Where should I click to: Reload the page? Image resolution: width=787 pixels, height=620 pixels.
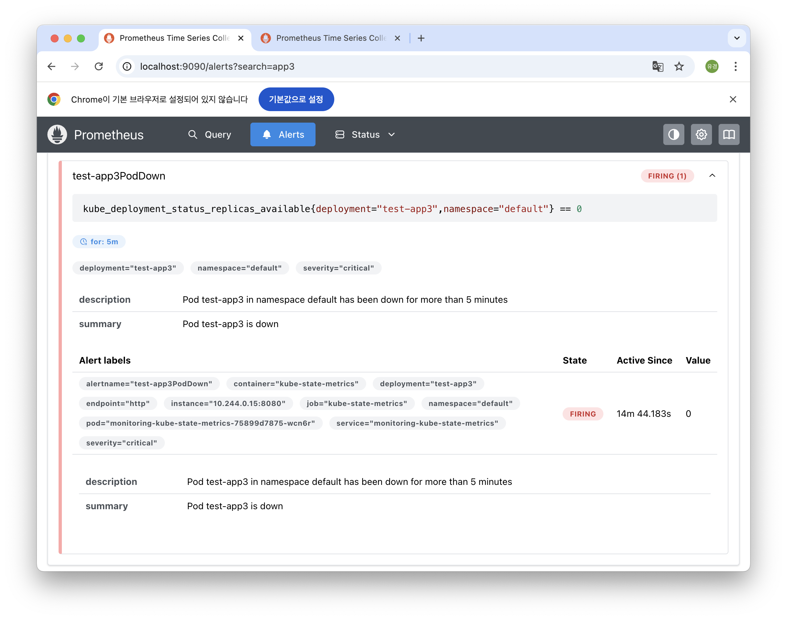coord(99,66)
